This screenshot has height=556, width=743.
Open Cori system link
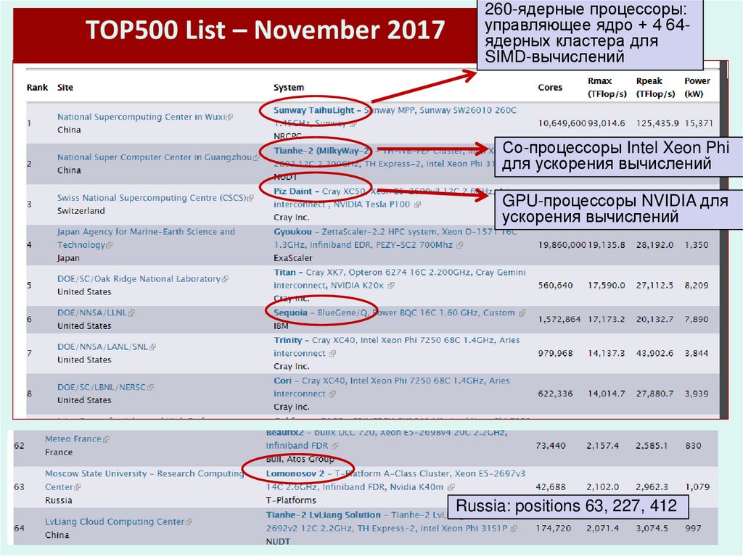click(x=282, y=381)
